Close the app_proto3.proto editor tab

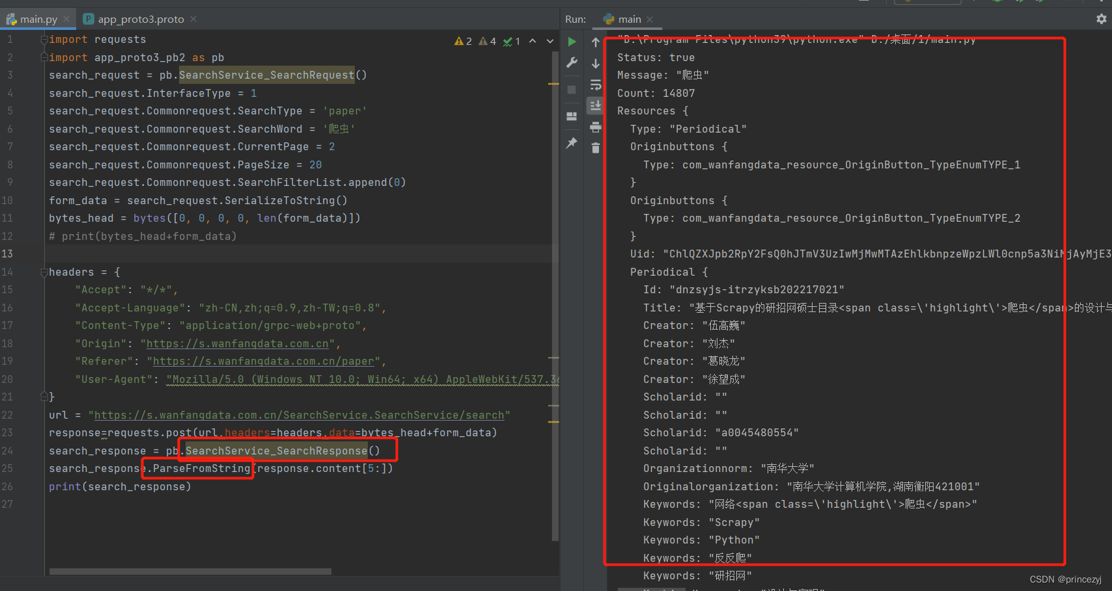(193, 19)
